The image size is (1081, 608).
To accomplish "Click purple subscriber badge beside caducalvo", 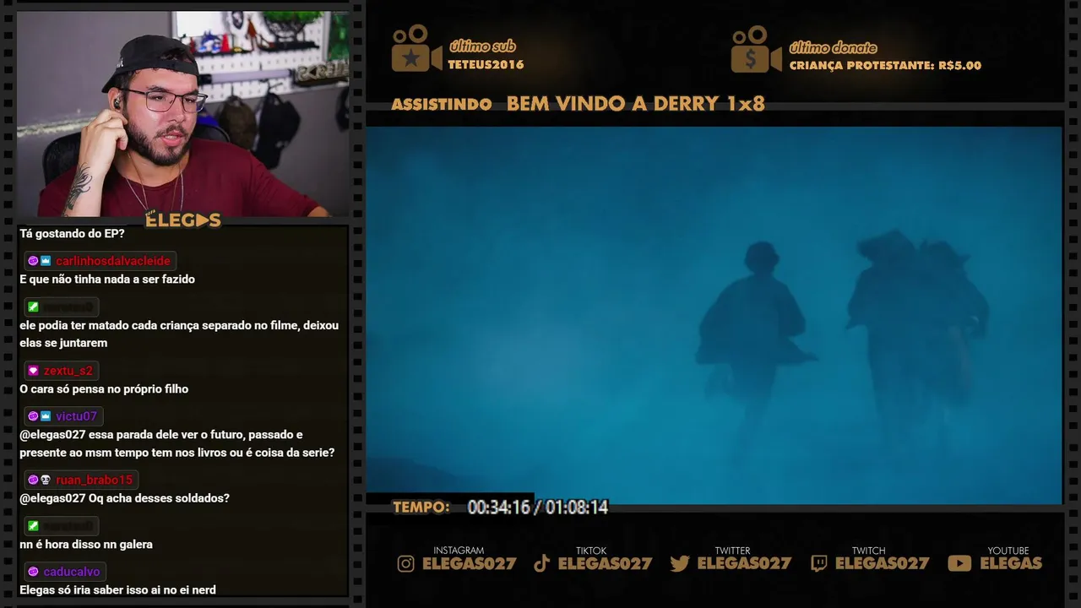I will 33,572.
